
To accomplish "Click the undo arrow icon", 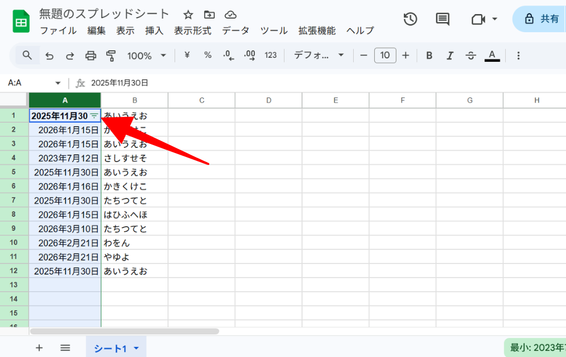I will tap(49, 56).
